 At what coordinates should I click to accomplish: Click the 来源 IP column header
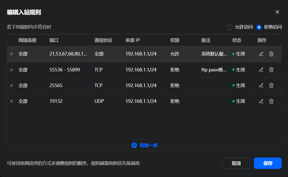(133, 40)
